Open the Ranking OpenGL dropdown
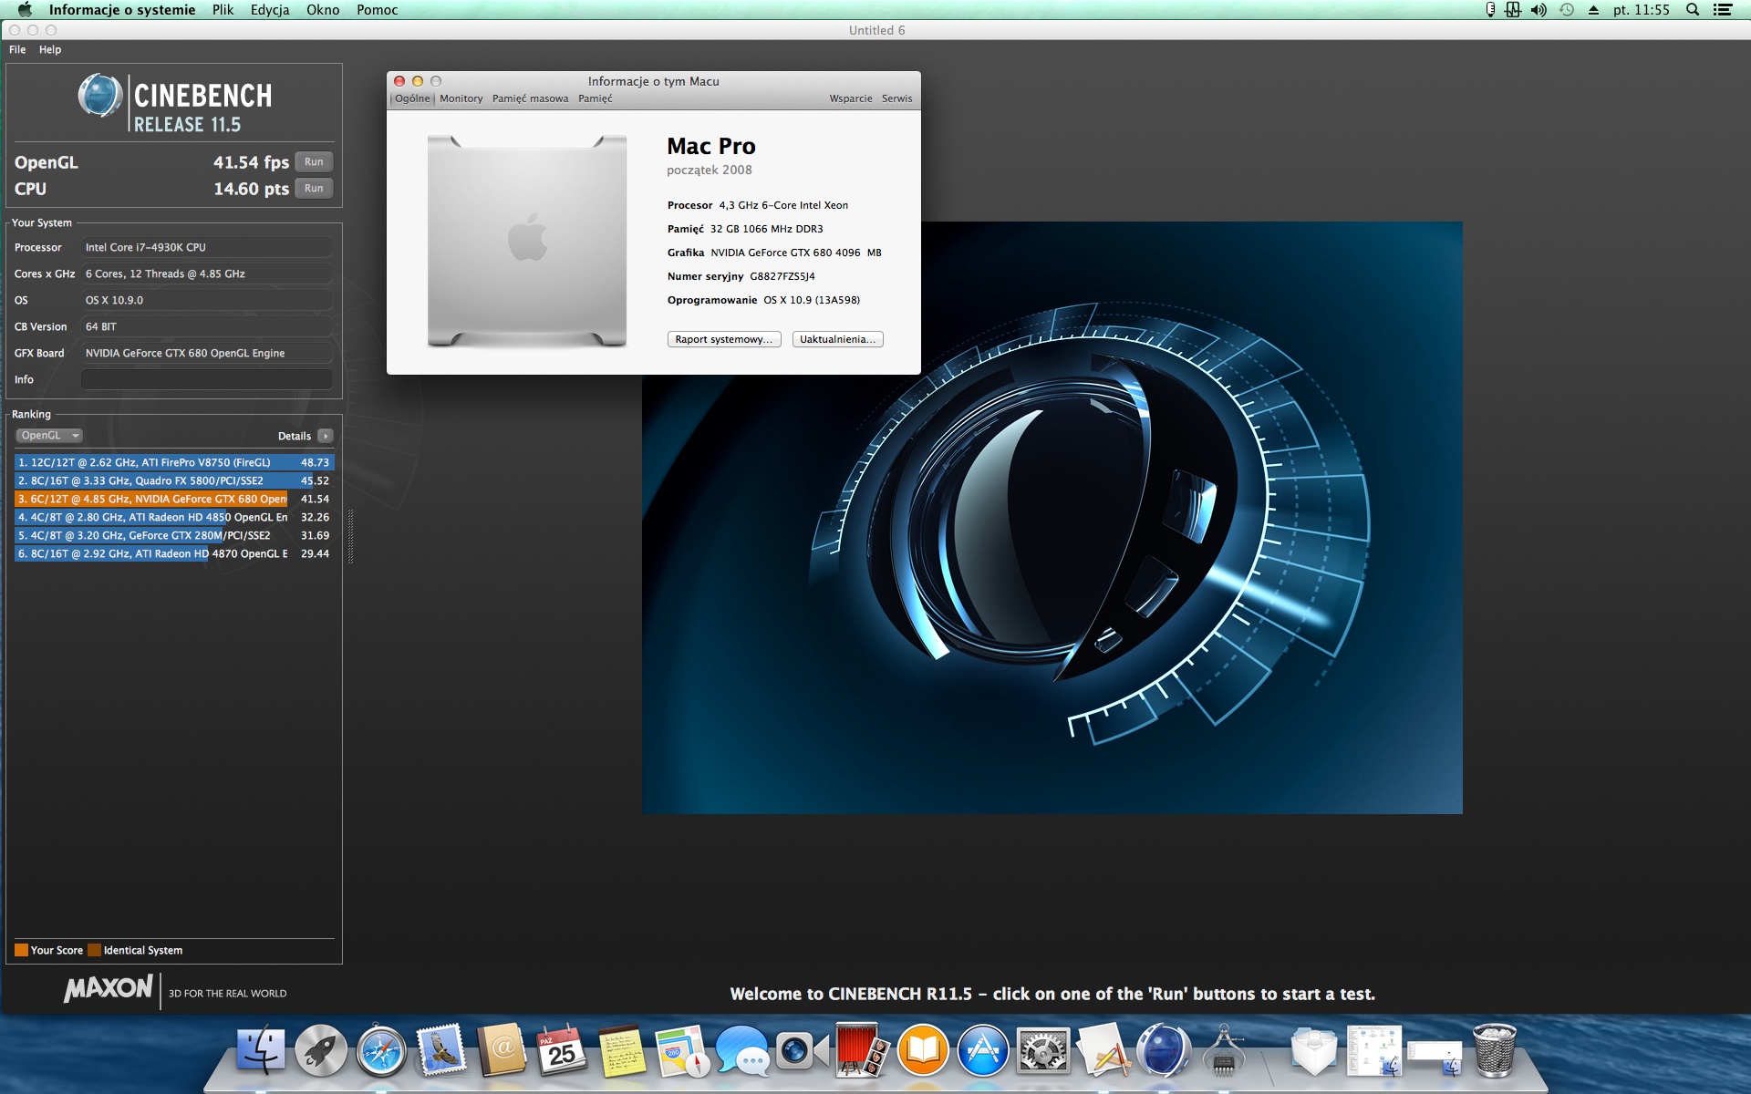This screenshot has height=1094, width=1751. [x=49, y=436]
